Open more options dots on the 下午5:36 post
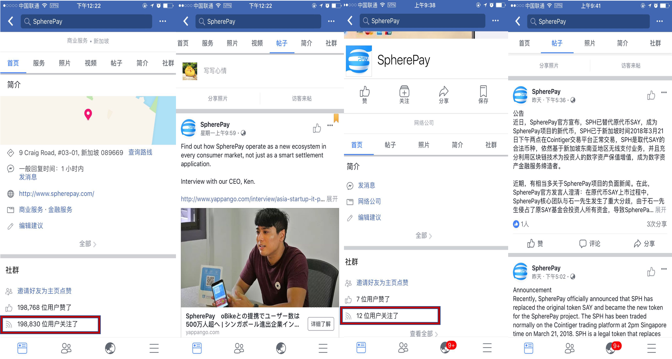 coord(664,92)
